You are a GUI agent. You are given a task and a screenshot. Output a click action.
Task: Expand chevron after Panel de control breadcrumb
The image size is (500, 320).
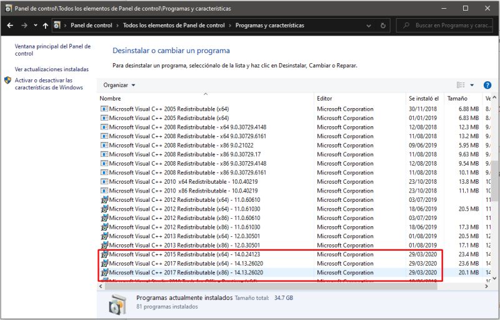coord(117,26)
